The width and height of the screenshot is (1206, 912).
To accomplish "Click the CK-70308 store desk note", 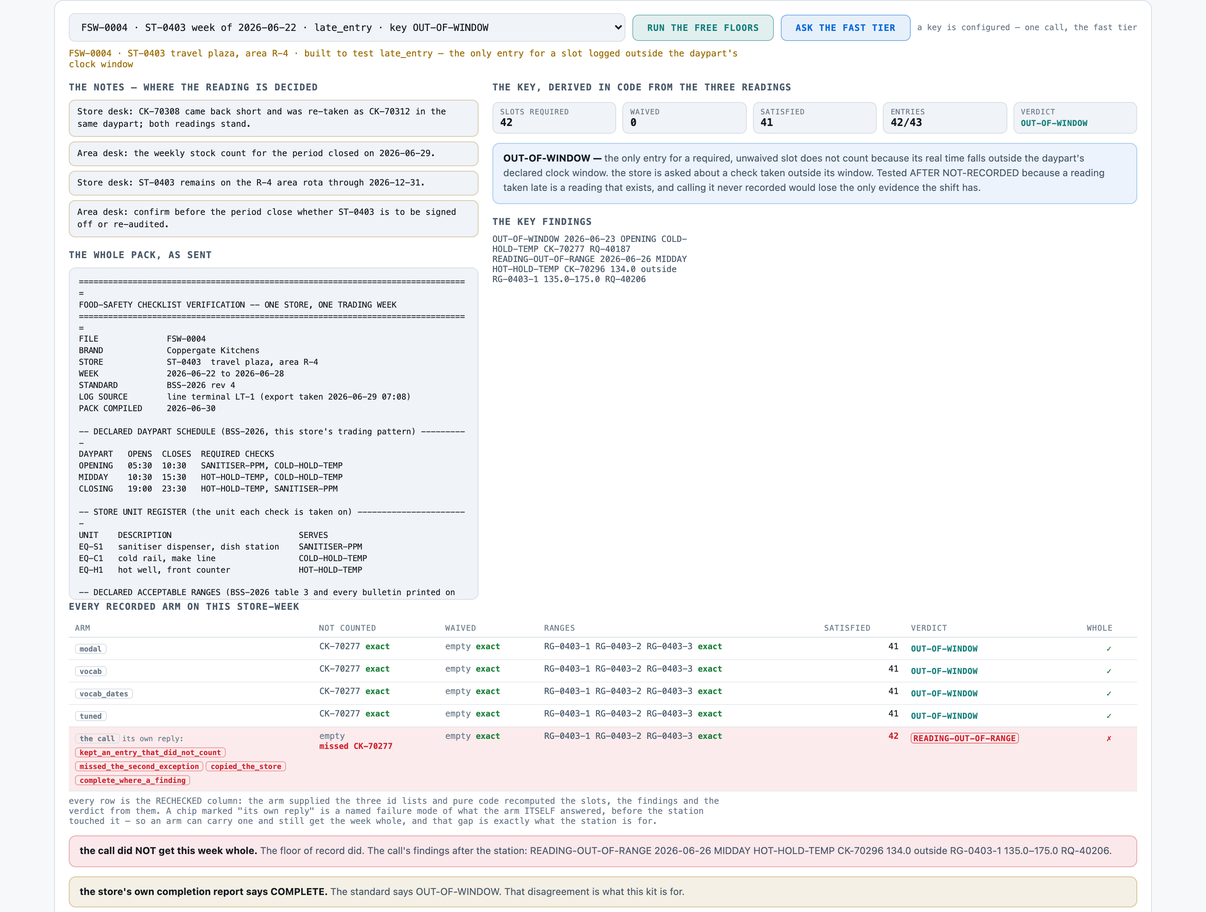I will pos(273,118).
